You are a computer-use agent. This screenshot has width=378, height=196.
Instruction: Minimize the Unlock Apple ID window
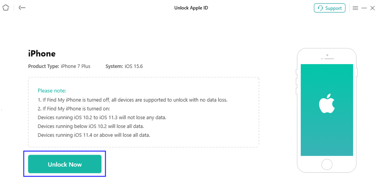(x=364, y=8)
